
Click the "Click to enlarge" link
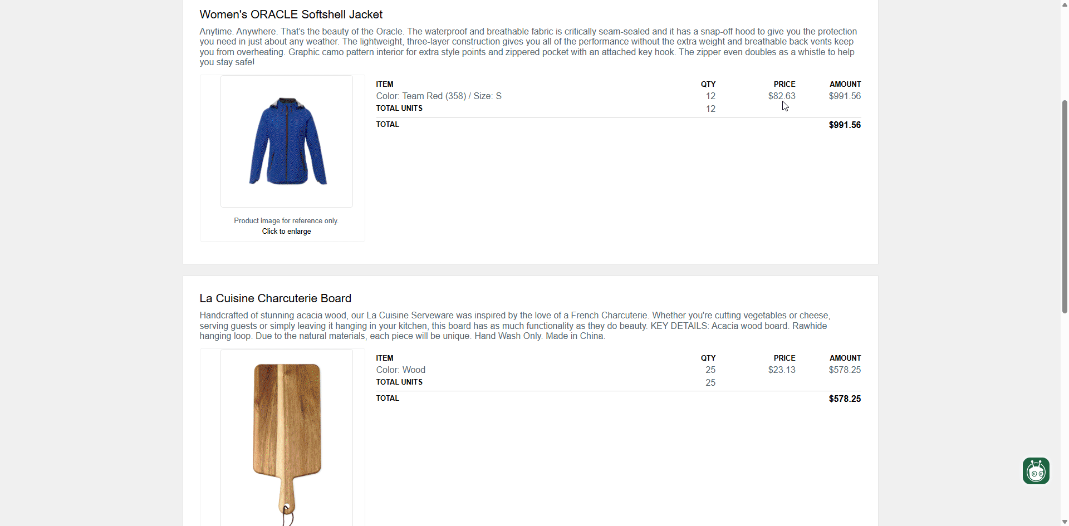click(x=286, y=232)
